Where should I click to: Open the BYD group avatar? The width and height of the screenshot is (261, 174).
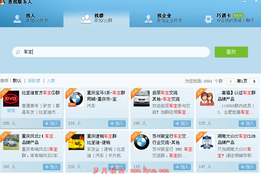[x=11, y=98]
